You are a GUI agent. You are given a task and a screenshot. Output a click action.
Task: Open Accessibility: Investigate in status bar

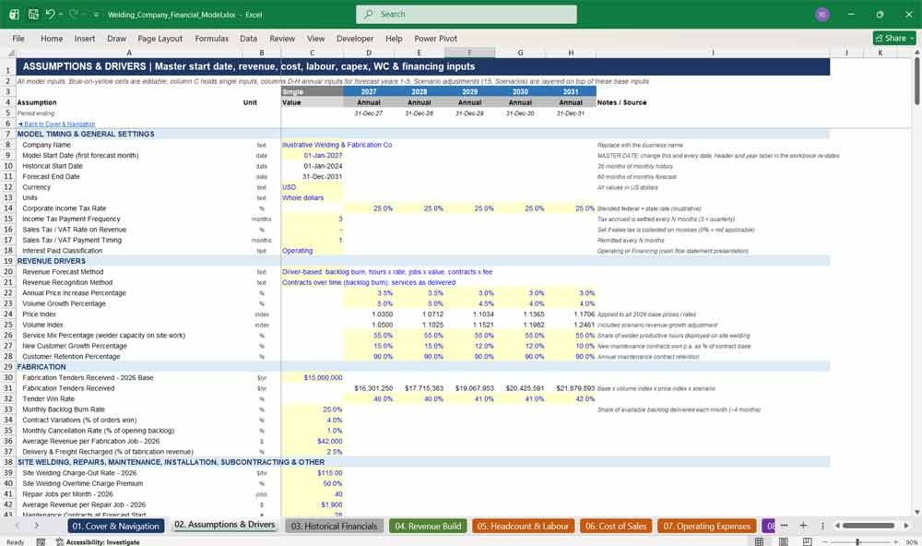pos(98,542)
